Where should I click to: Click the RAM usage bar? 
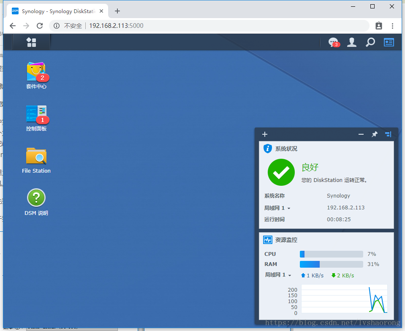coord(332,264)
